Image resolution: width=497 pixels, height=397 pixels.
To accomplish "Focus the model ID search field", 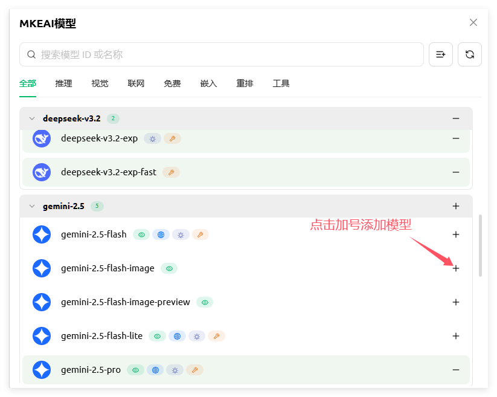I will click(222, 54).
